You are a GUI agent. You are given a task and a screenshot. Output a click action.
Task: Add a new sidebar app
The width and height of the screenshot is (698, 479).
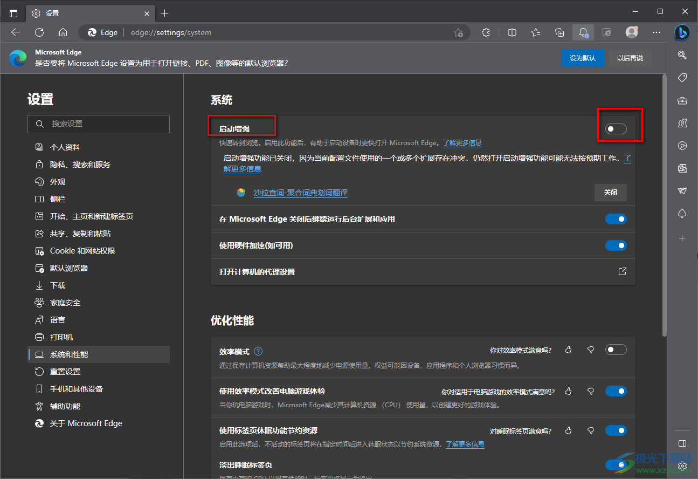[x=682, y=238]
